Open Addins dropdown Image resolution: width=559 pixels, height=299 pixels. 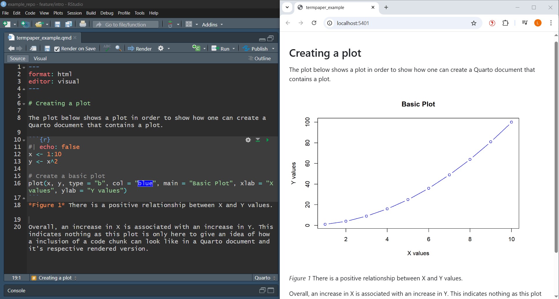coord(212,25)
